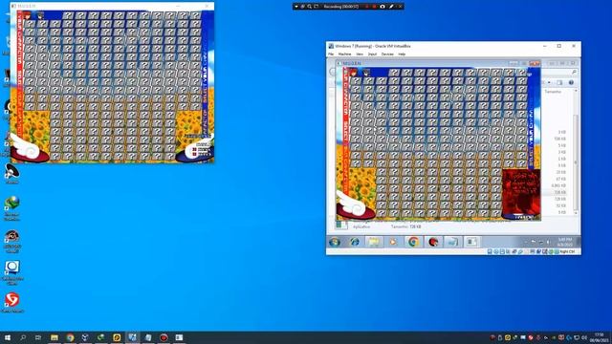Maximize the VirtualBox window

point(558,46)
